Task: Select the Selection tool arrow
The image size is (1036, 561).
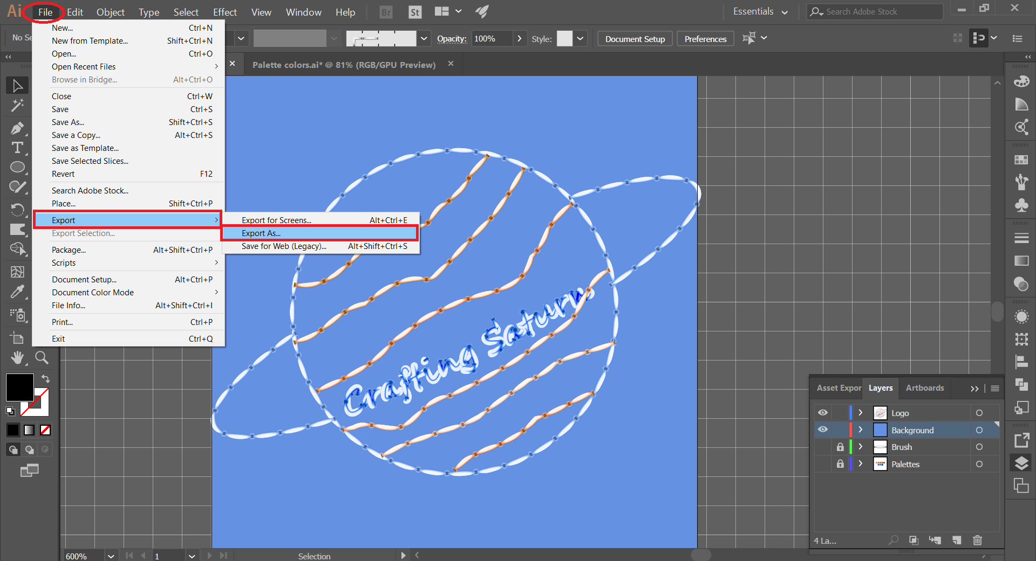Action: coord(17,86)
